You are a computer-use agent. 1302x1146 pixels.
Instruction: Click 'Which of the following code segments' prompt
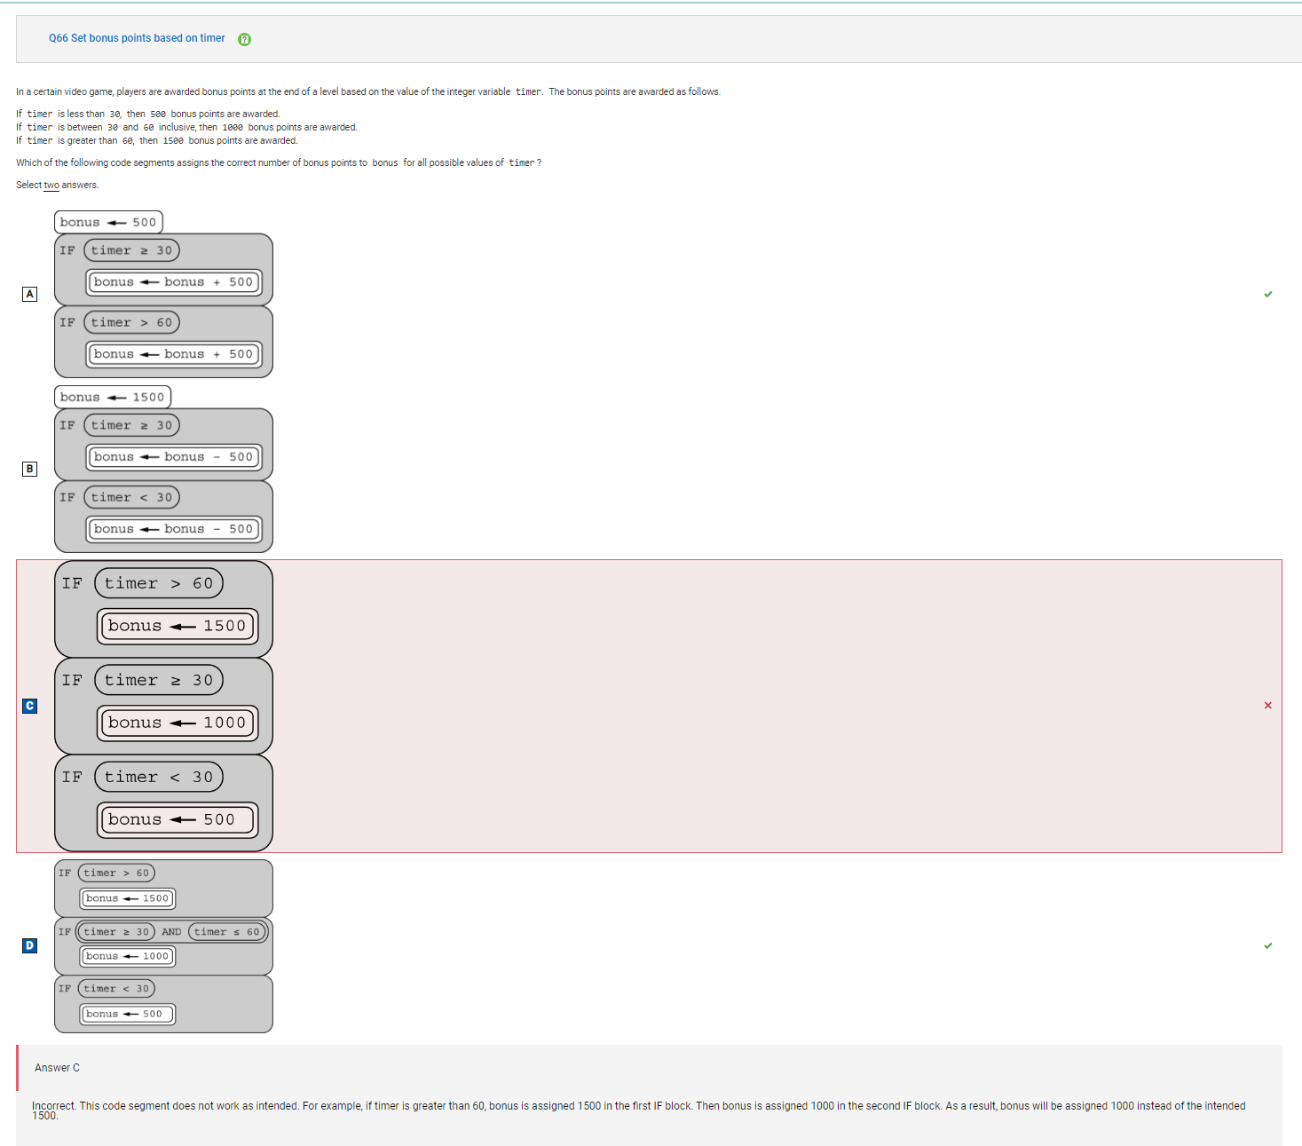(279, 162)
